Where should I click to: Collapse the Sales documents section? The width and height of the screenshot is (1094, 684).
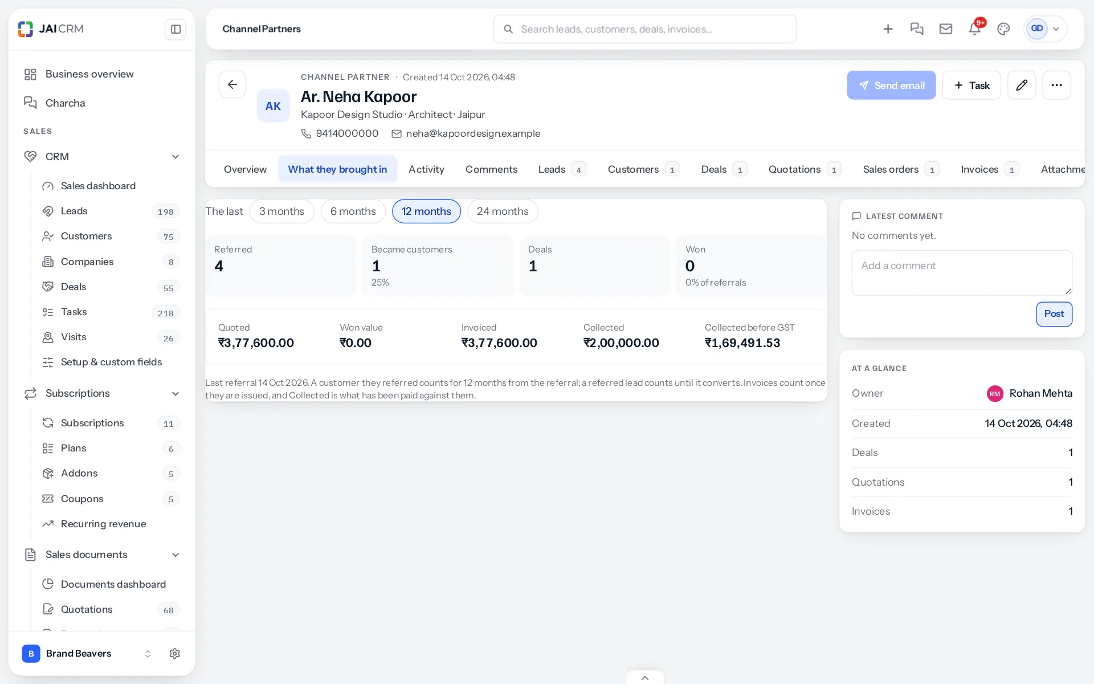[x=175, y=555]
